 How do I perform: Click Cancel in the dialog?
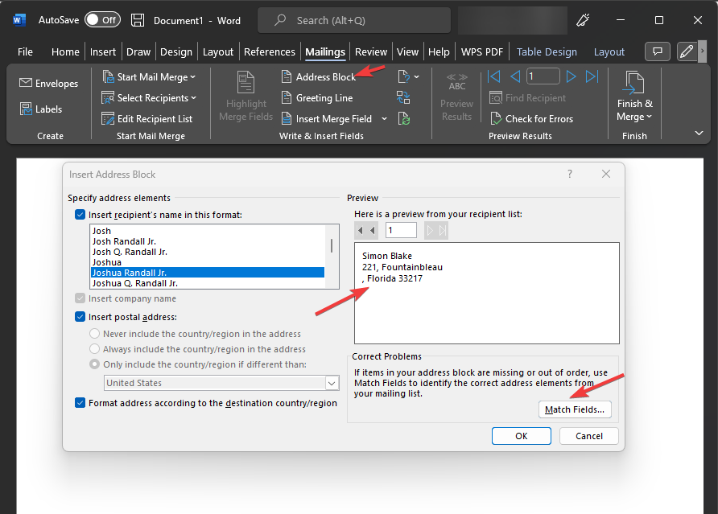coord(589,436)
